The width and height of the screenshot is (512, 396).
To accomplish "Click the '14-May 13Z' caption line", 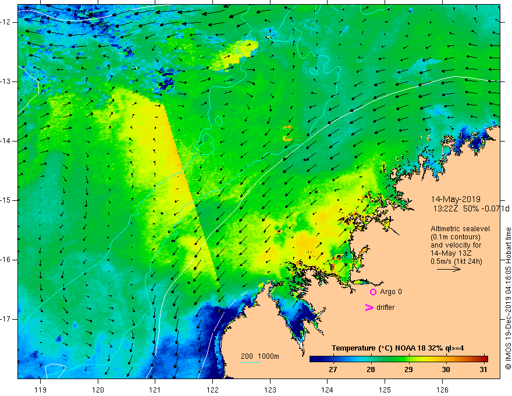I will pyautogui.click(x=450, y=253).
